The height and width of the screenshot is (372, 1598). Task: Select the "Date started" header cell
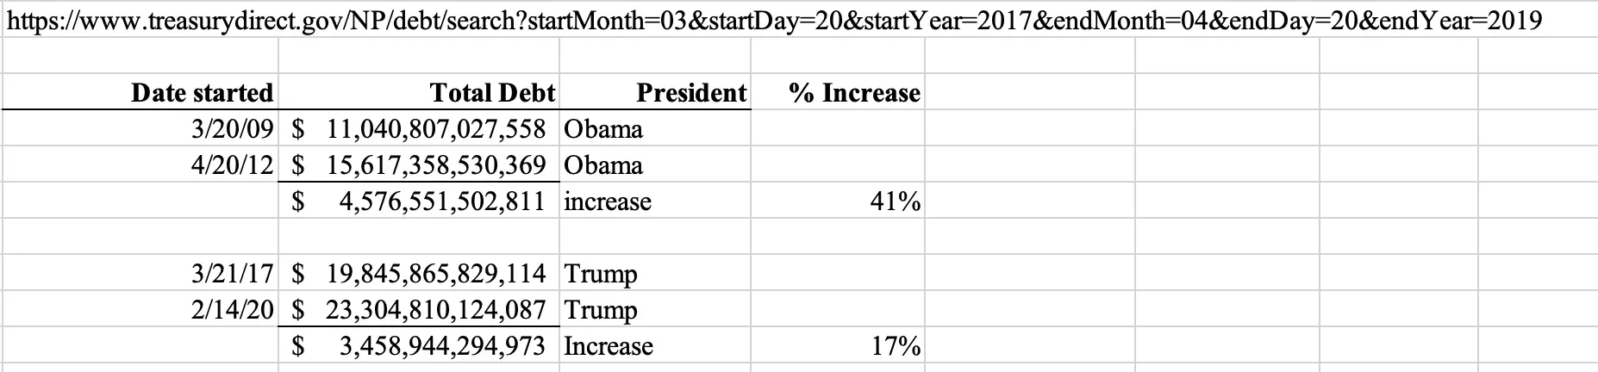coord(202,92)
